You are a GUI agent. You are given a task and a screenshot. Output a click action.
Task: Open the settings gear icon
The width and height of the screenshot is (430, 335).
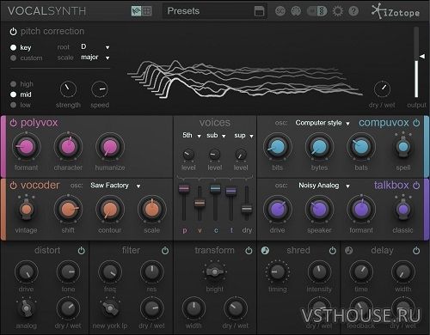click(338, 11)
